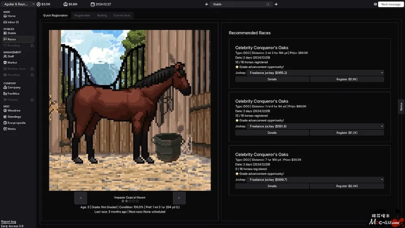Switch to the Quick Registration tab
The width and height of the screenshot is (405, 228).
tap(55, 15)
